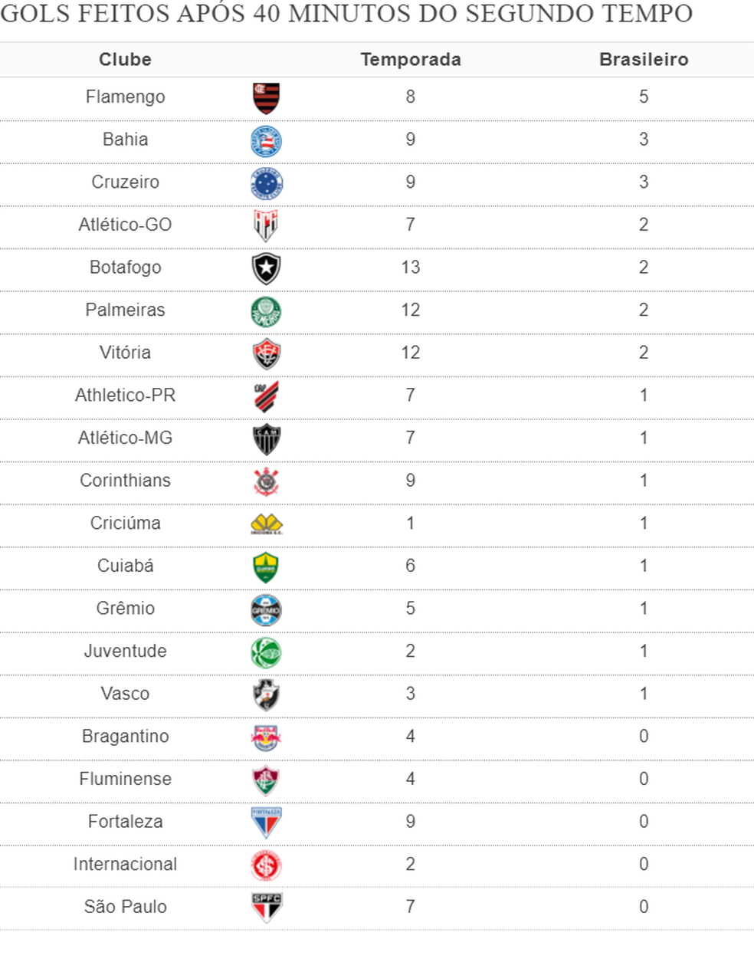
Task: Select the Cruzeiro club crest
Action: [267, 183]
